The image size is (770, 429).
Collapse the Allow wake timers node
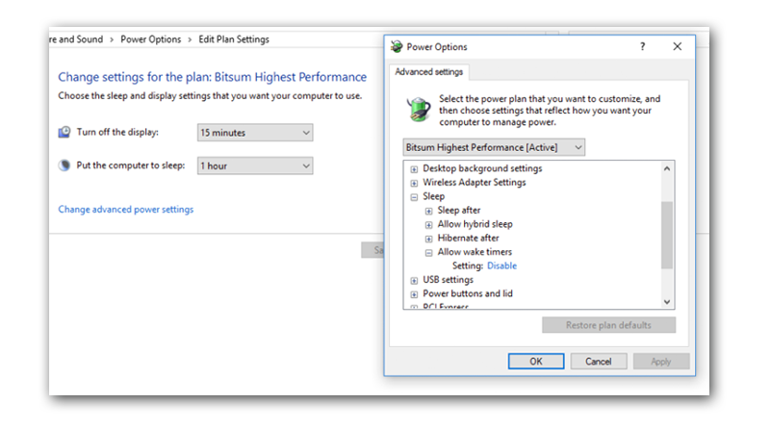(428, 253)
